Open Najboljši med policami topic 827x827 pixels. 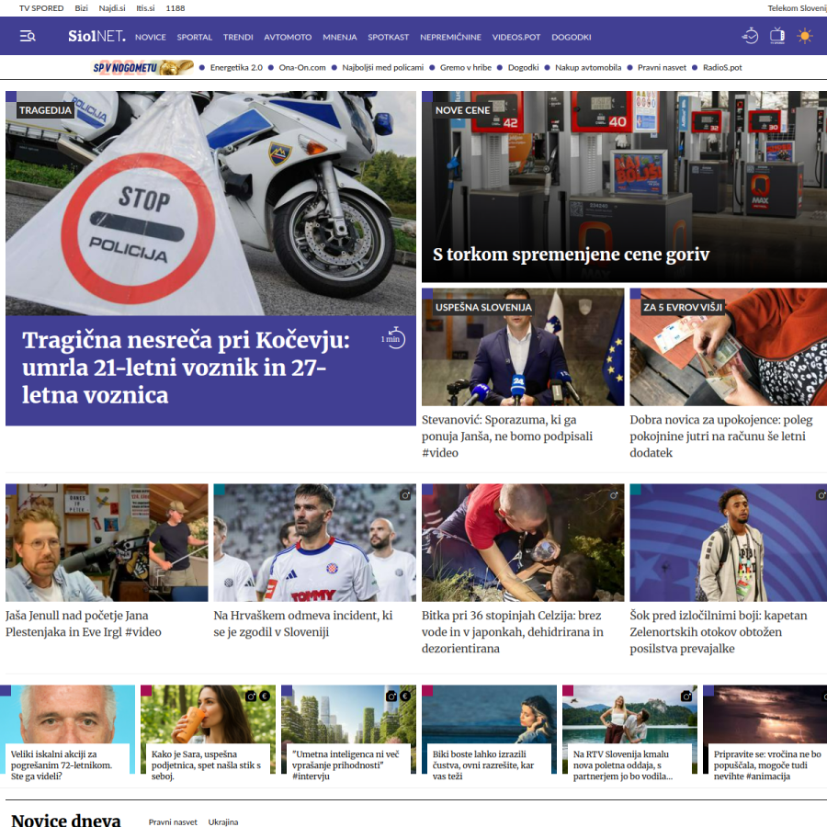382,67
